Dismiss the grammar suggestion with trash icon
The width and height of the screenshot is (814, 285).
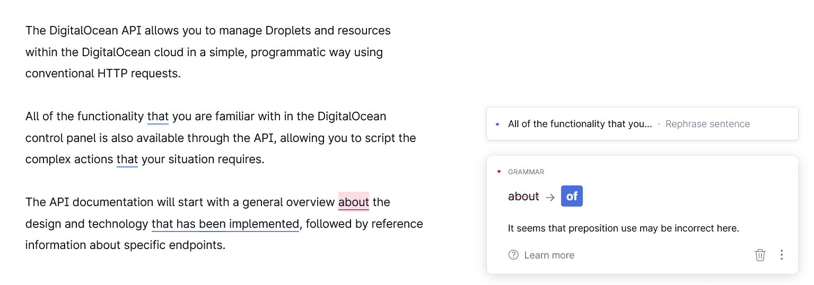(x=760, y=255)
